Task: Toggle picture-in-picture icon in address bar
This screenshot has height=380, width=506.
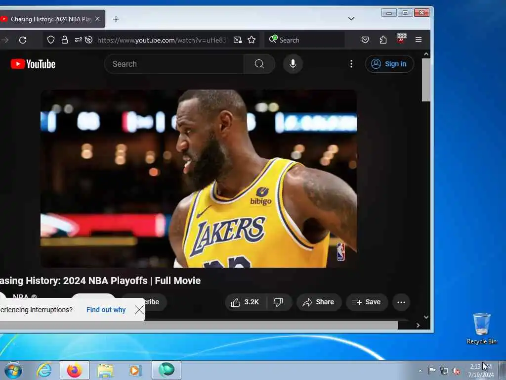Action: [238, 40]
